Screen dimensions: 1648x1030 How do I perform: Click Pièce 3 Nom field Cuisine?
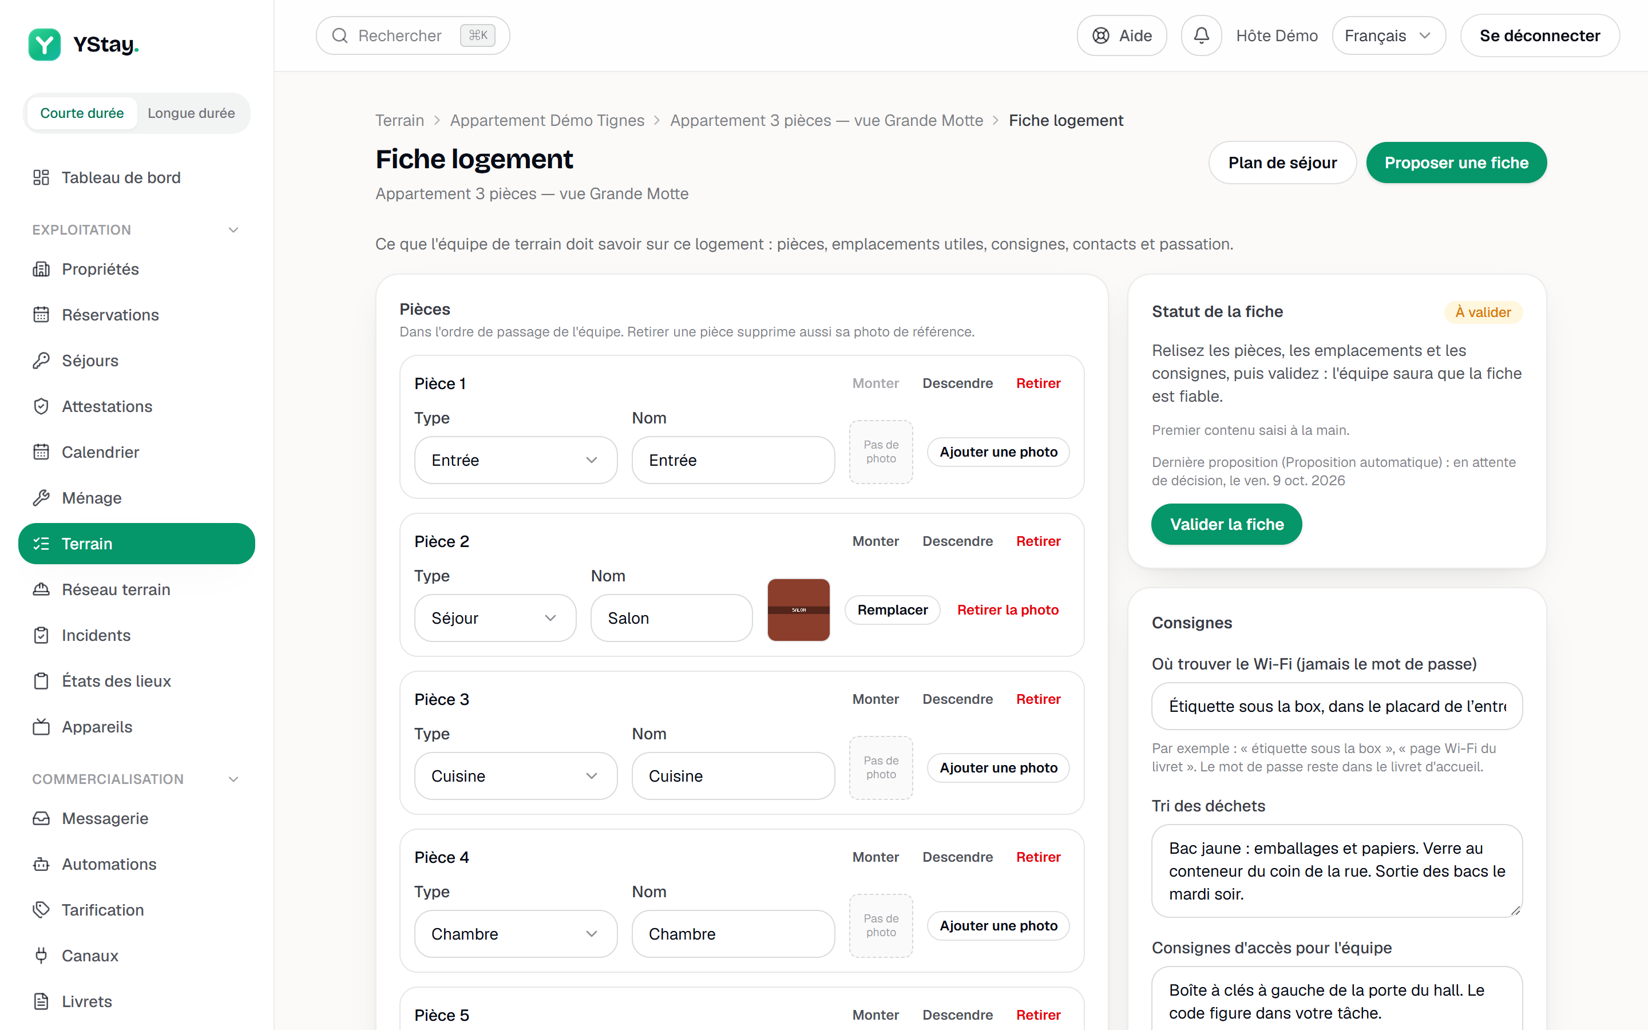[734, 776]
